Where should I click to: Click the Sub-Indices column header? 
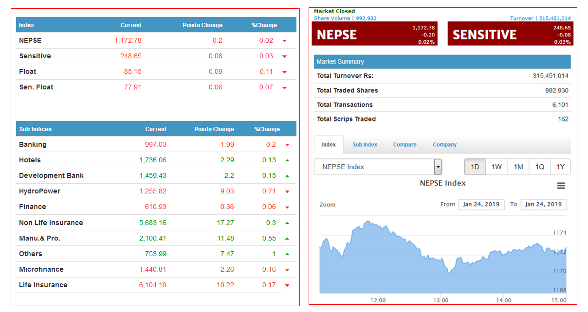pyautogui.click(x=36, y=129)
